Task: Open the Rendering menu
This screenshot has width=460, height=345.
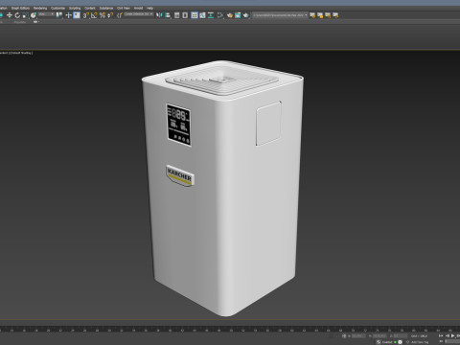Action: 40,8
